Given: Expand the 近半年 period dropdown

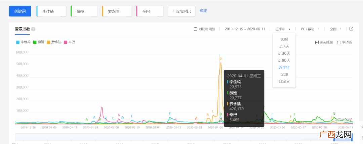Looking at the screenshot, I should 283,29.
